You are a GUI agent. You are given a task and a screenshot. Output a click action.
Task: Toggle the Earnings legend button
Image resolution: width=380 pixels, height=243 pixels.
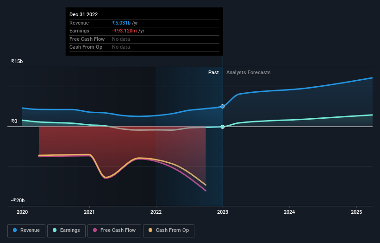(66, 230)
